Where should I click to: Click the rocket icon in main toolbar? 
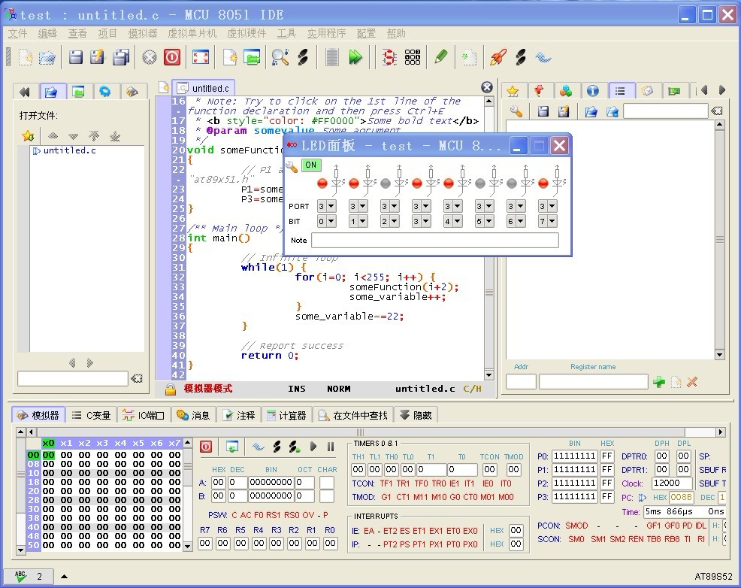(x=498, y=57)
